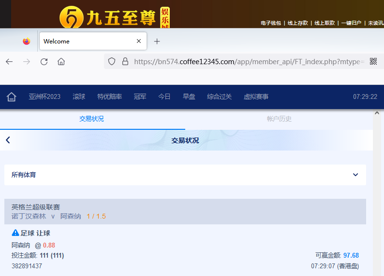384x276 pixels.
Task: Go back using the left chevron beside 交易状况
Action: (x=8, y=140)
